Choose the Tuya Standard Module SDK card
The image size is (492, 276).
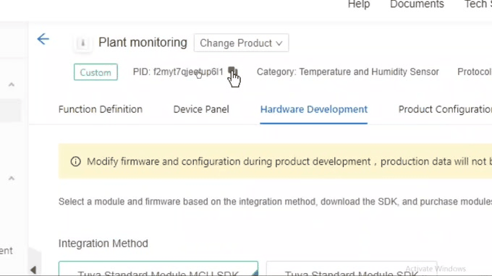(x=352, y=269)
